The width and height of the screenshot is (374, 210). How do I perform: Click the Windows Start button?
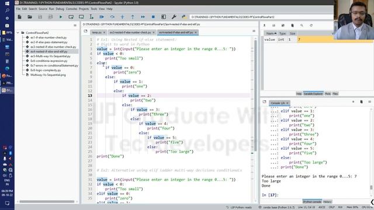[7, 3]
